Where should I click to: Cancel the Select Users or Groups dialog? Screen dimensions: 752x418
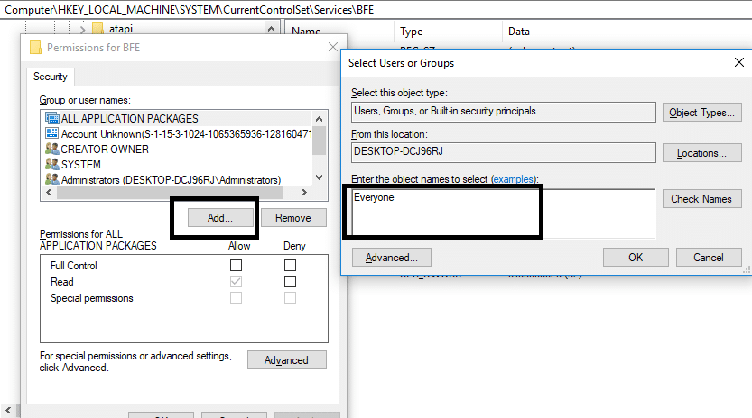click(709, 258)
